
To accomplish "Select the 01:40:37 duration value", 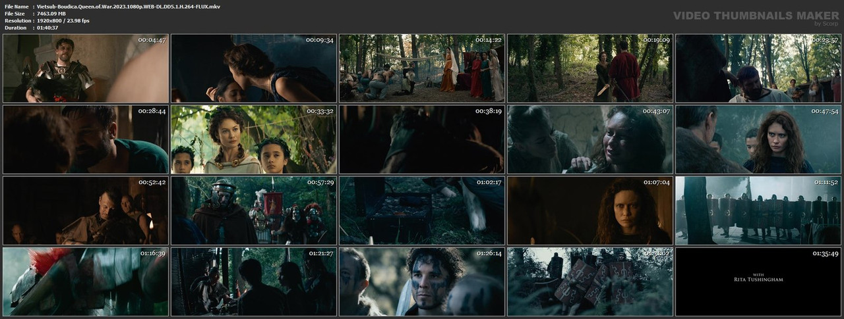I will point(47,28).
